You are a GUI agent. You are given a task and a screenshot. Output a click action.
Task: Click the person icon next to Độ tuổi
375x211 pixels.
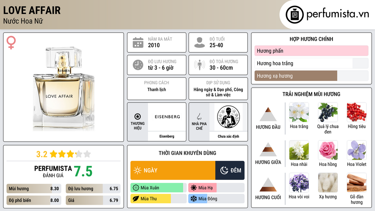pos(200,42)
